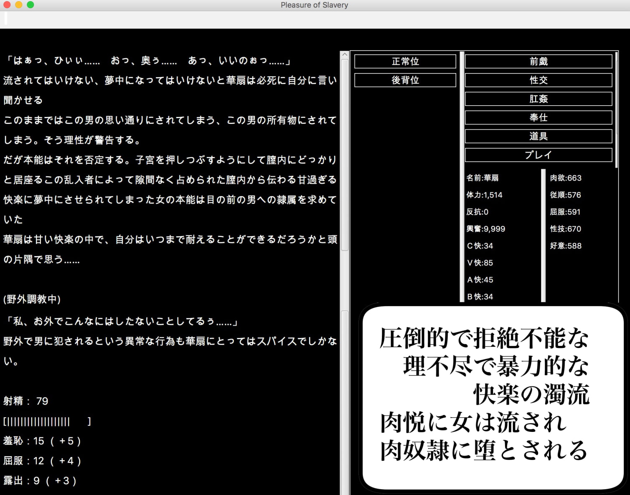Click the up arrow on stats scrollbar
Screen dimensions: 630x495
point(345,55)
